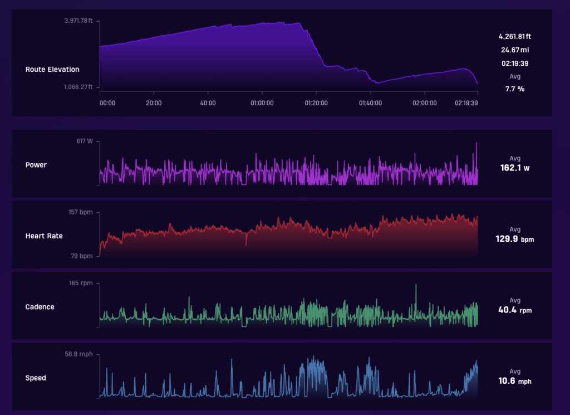The width and height of the screenshot is (570, 415).
Task: Select the 10.6 mph average speed value
Action: click(x=515, y=380)
